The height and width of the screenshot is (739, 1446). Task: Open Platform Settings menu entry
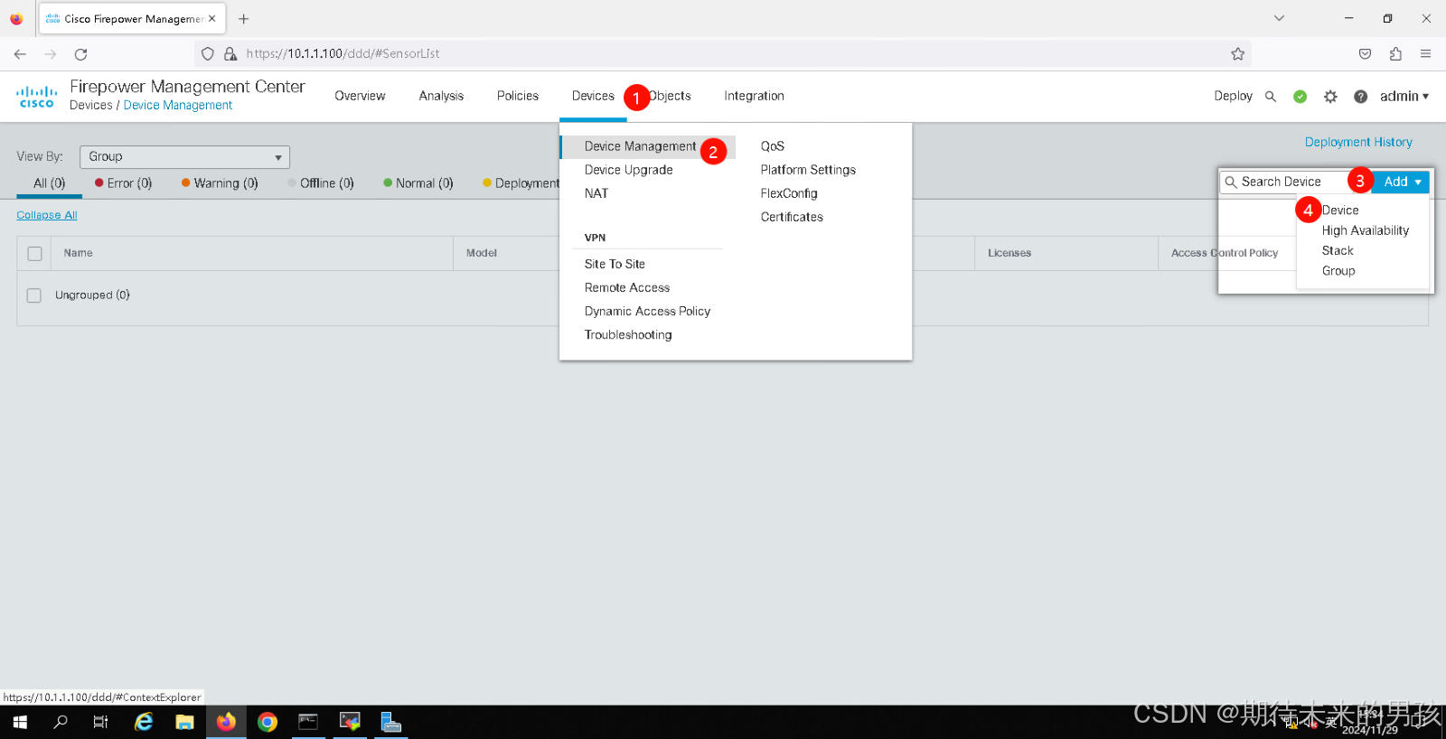[808, 170]
